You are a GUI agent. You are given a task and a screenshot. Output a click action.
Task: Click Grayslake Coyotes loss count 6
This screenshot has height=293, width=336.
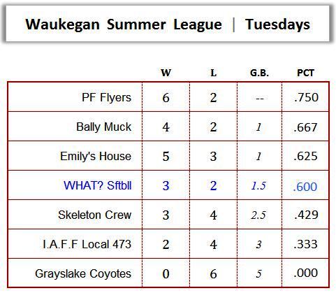tap(213, 274)
